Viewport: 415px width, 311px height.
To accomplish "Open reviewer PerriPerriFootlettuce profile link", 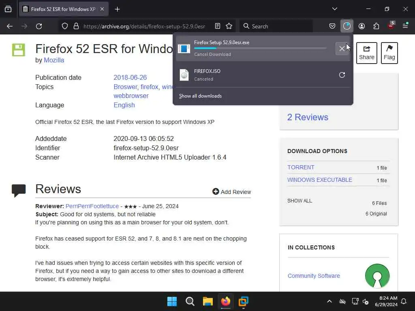I will [92, 206].
